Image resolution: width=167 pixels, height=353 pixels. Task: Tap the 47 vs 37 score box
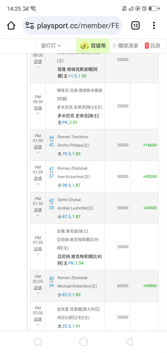51,173
